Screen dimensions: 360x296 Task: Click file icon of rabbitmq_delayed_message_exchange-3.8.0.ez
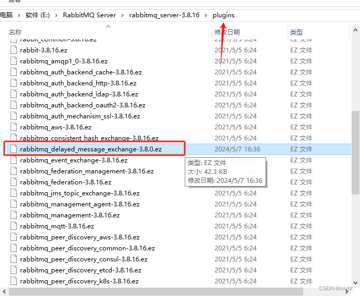tap(14, 149)
